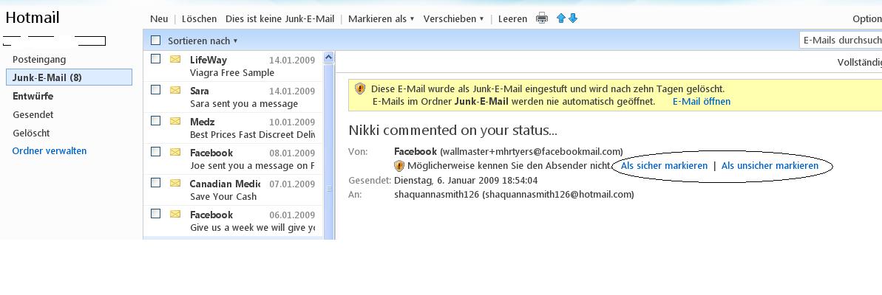Open the Sortieren nach sort dropdown
This screenshot has height=295, width=882.
coord(203,41)
